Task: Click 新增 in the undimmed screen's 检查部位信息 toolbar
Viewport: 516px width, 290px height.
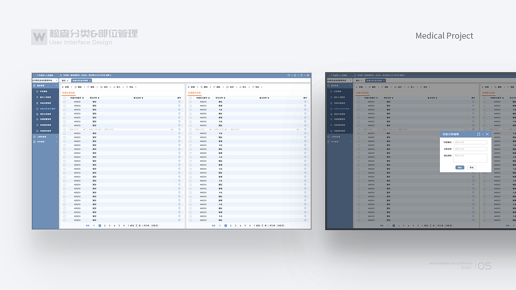Action: (x=191, y=87)
